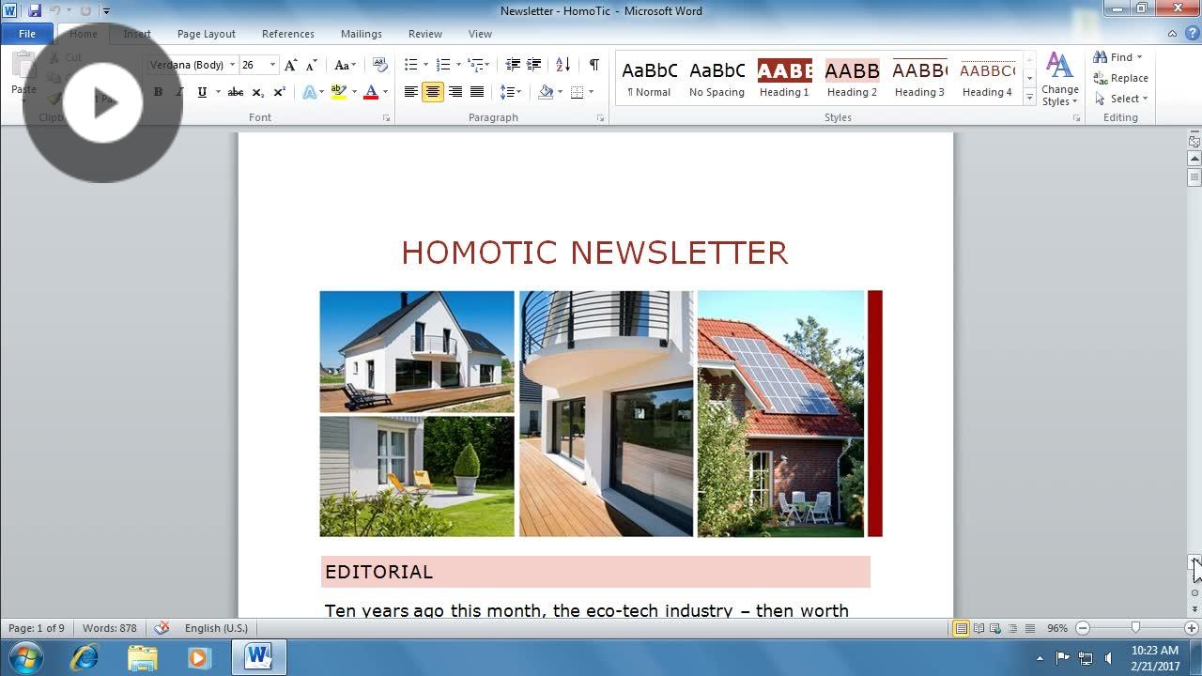Open the Select dropdown in Editing group
Screen dimensions: 1202x676
click(x=1120, y=99)
